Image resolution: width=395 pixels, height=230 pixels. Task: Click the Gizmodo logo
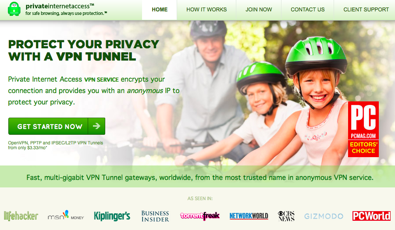point(324,216)
